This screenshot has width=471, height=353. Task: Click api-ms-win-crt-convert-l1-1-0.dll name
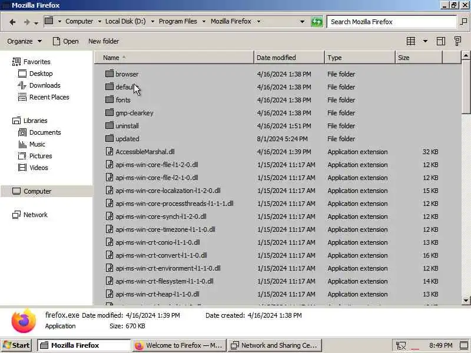(161, 255)
